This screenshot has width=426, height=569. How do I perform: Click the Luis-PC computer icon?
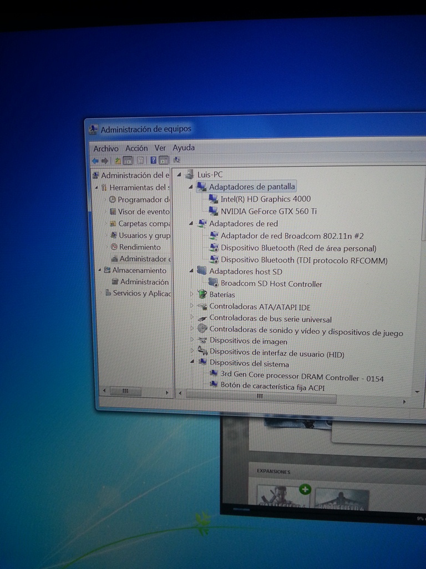pos(189,174)
